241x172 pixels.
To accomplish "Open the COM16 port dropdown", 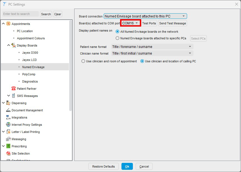I will click(x=131, y=23).
